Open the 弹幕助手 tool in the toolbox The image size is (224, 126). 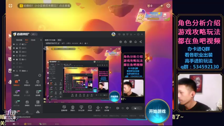[x=17, y=83]
